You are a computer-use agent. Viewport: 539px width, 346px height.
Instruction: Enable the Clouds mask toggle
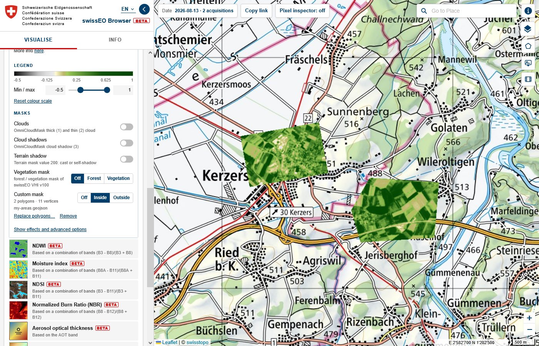click(x=127, y=127)
